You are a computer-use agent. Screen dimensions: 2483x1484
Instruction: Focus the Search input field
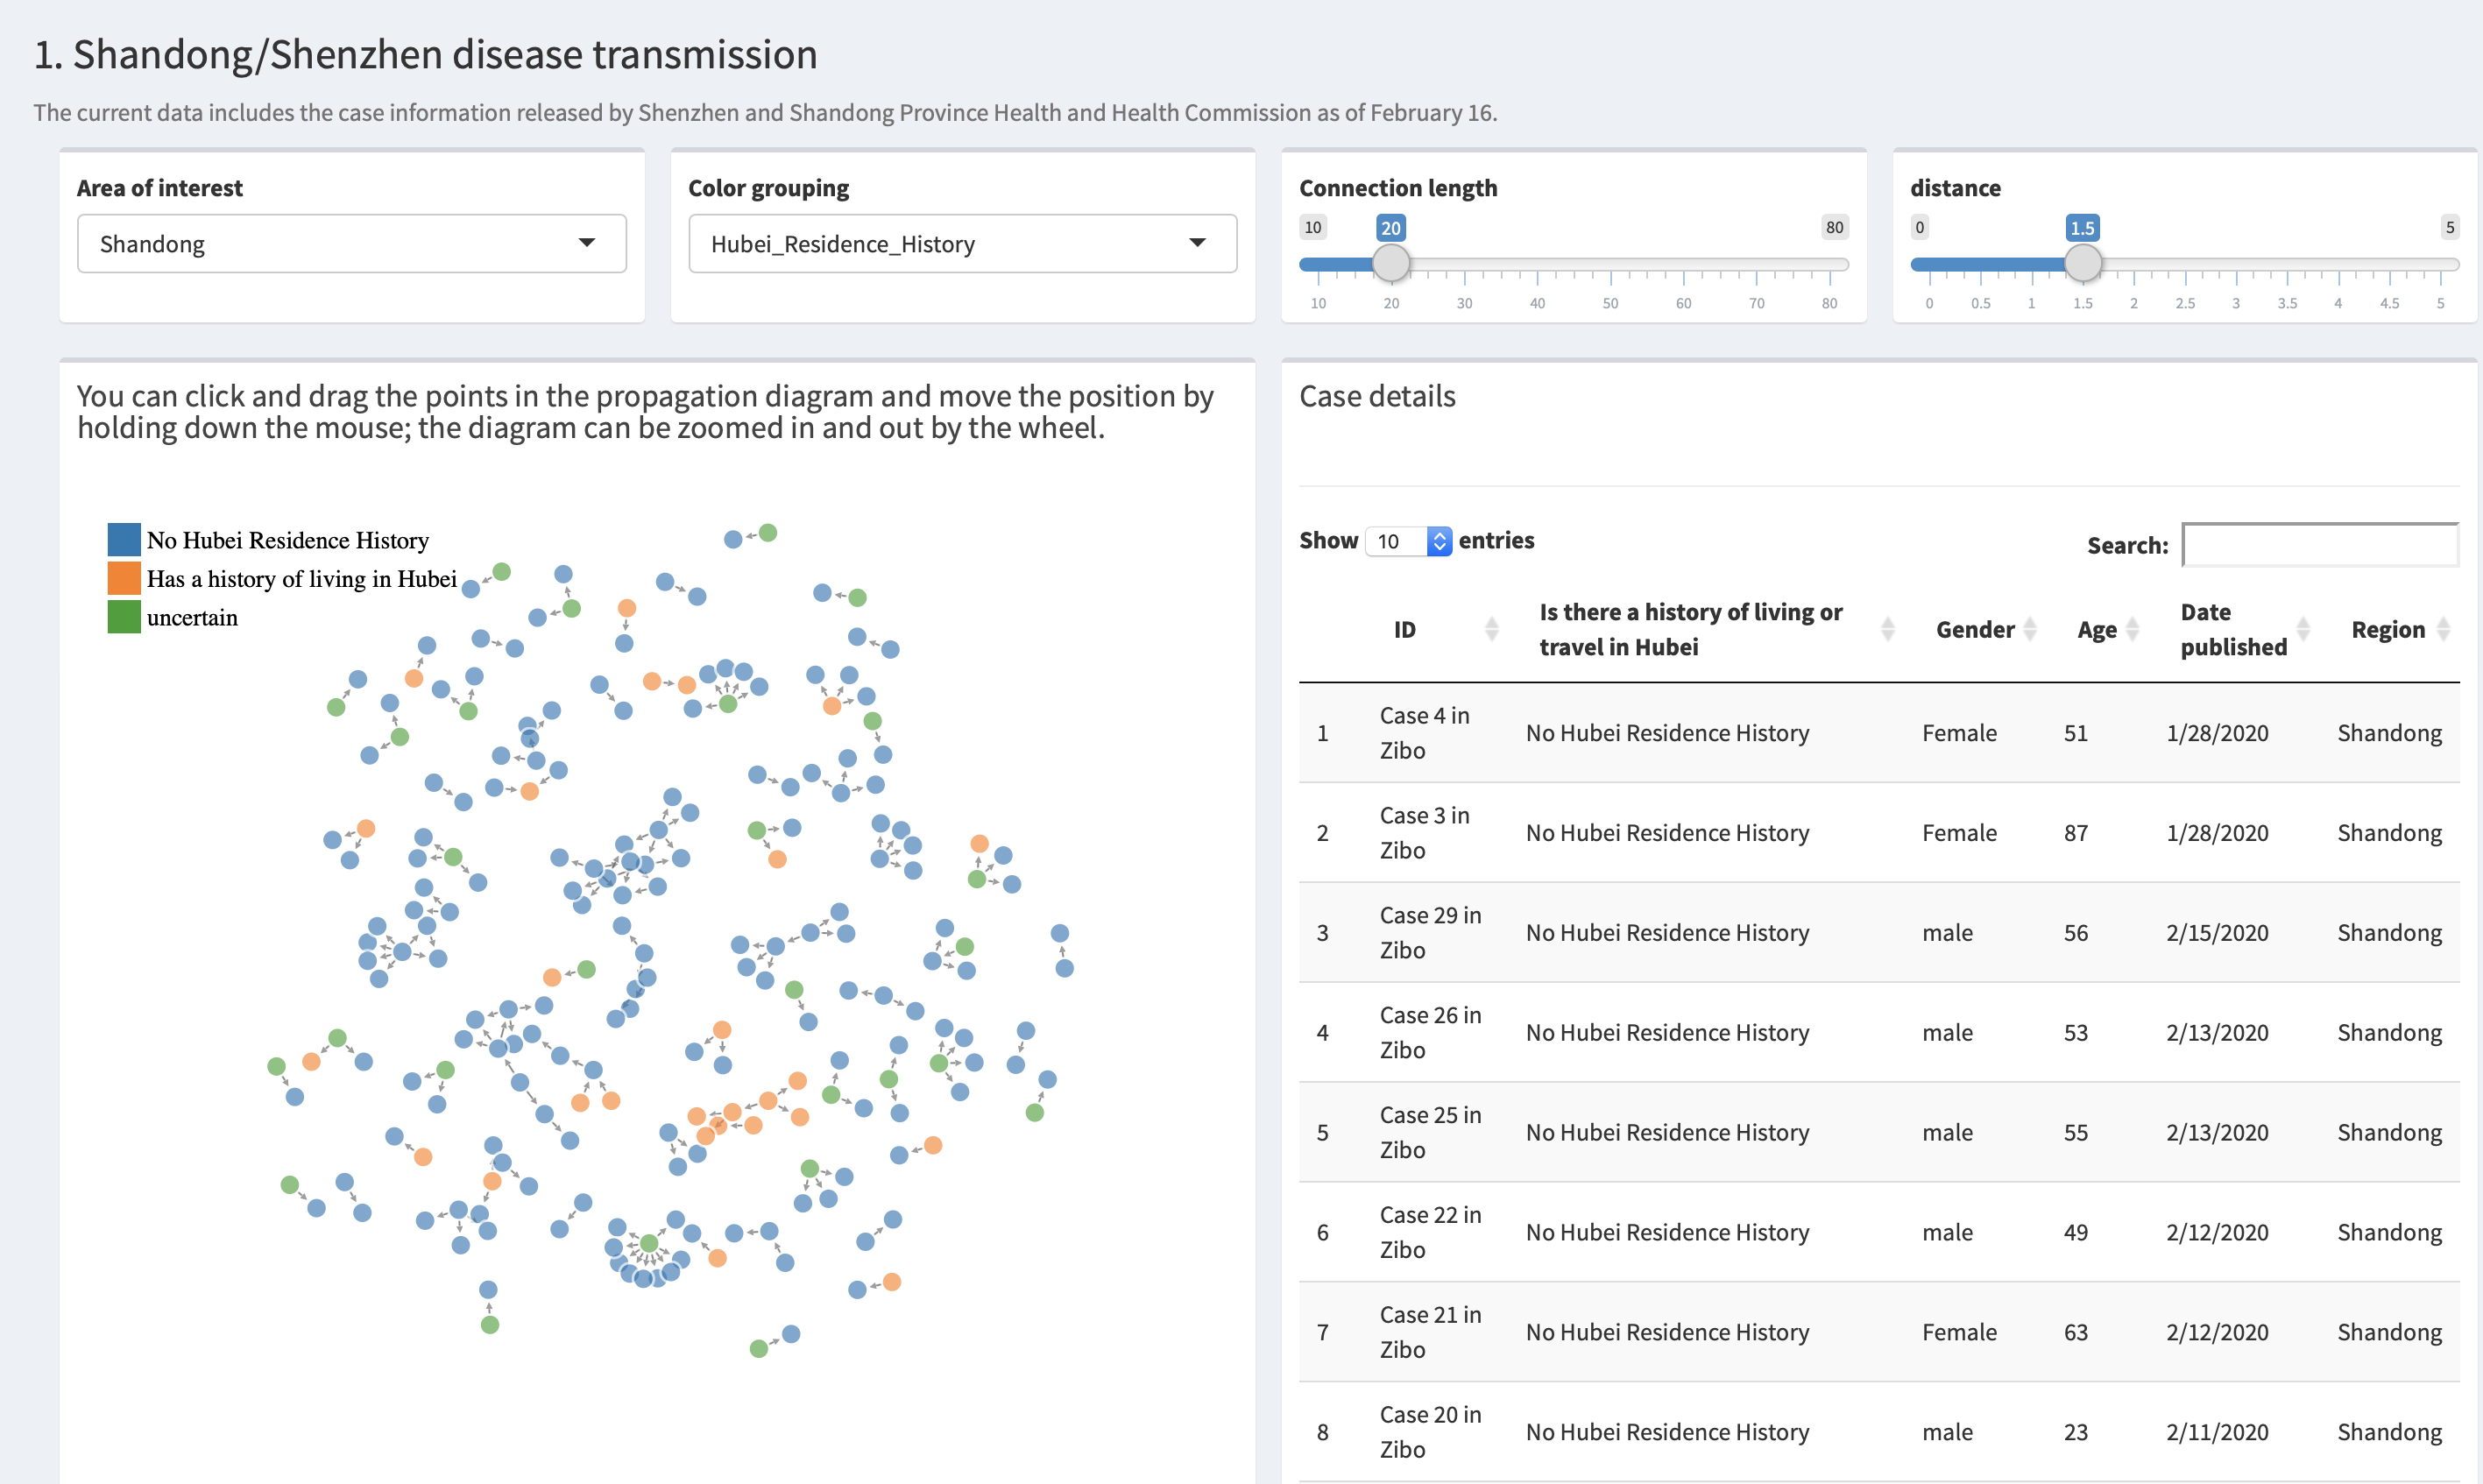2319,545
